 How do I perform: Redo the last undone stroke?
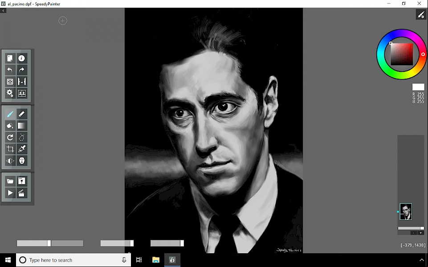21,70
